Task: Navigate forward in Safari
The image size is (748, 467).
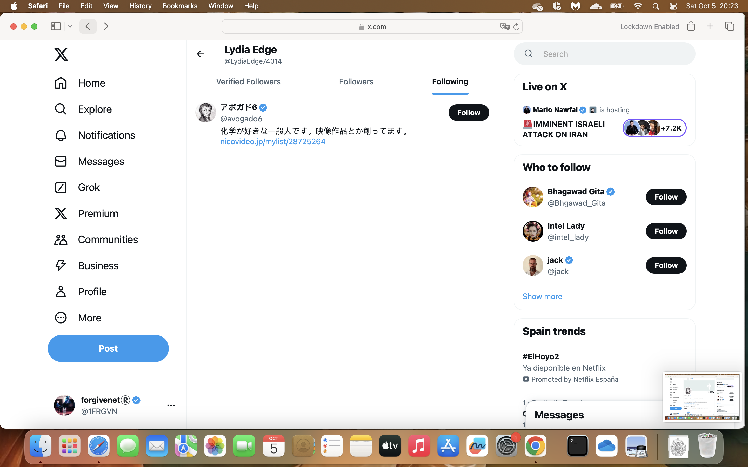Action: [x=106, y=26]
